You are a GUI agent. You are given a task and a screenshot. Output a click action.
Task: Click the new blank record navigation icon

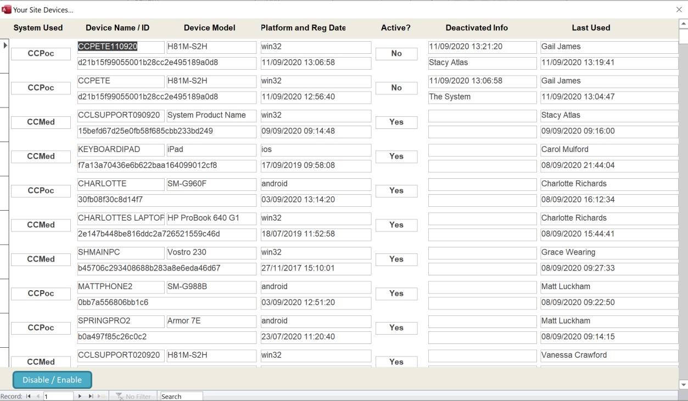pos(100,396)
